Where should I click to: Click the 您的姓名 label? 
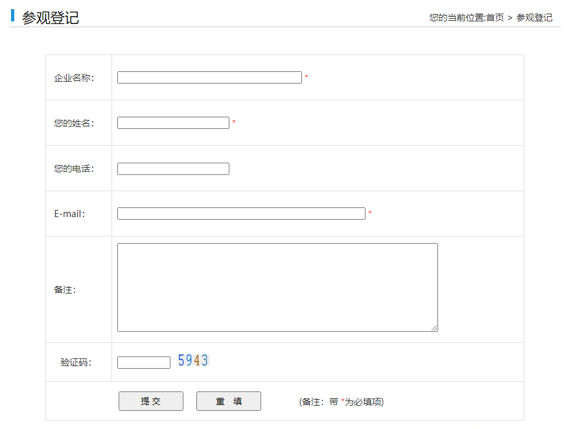(74, 123)
